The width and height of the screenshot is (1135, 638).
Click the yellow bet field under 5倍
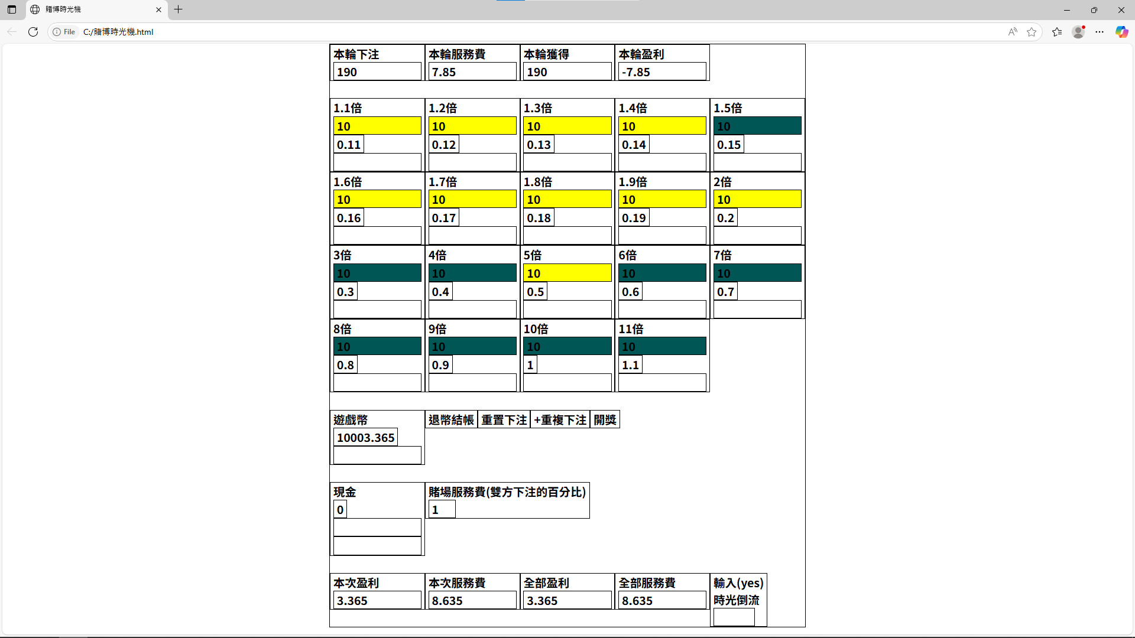pos(567,273)
